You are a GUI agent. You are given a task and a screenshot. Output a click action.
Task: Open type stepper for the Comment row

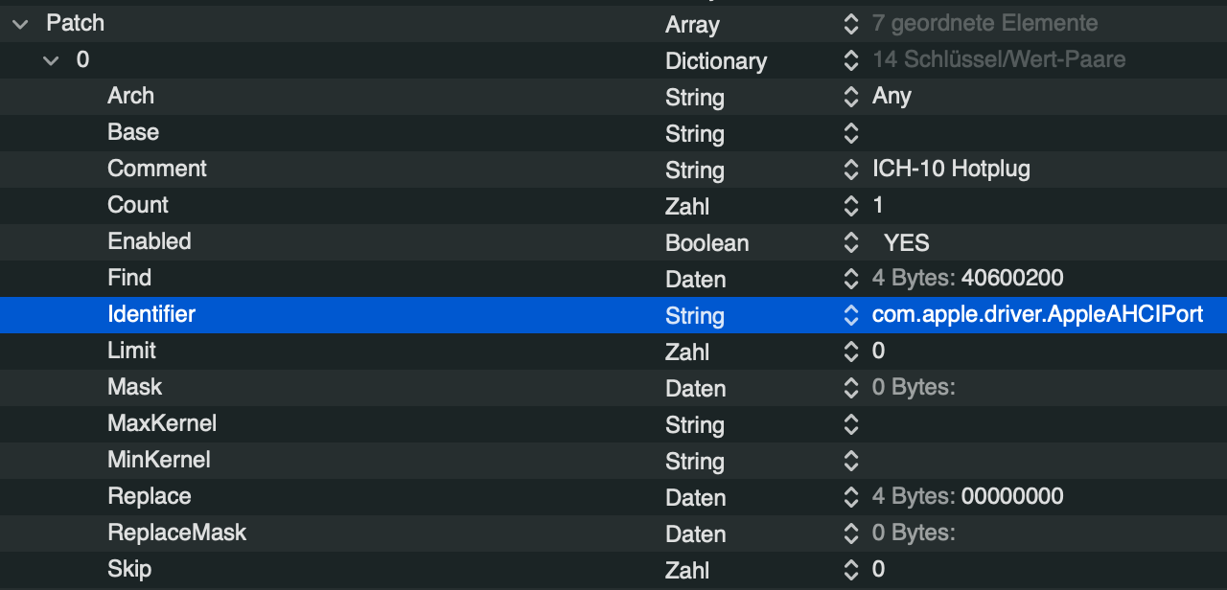tap(850, 170)
